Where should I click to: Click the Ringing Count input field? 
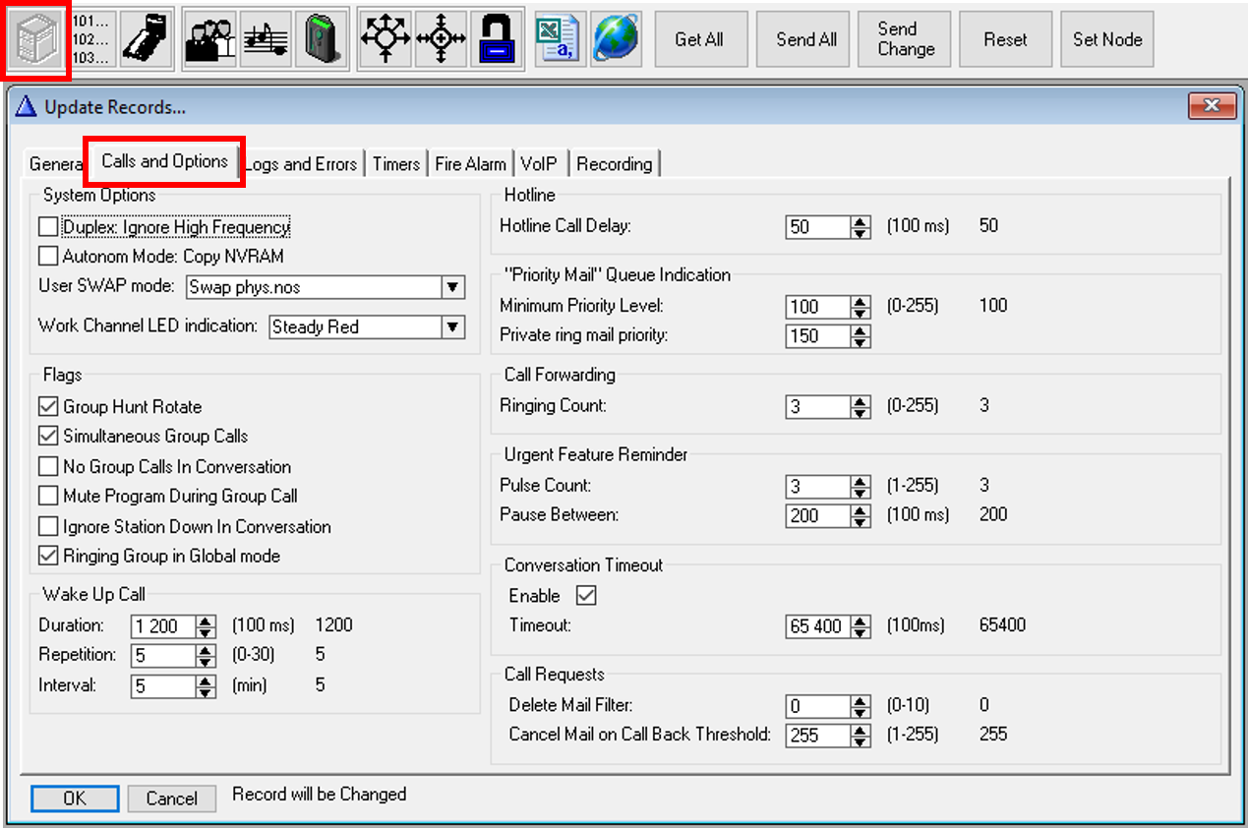(818, 406)
